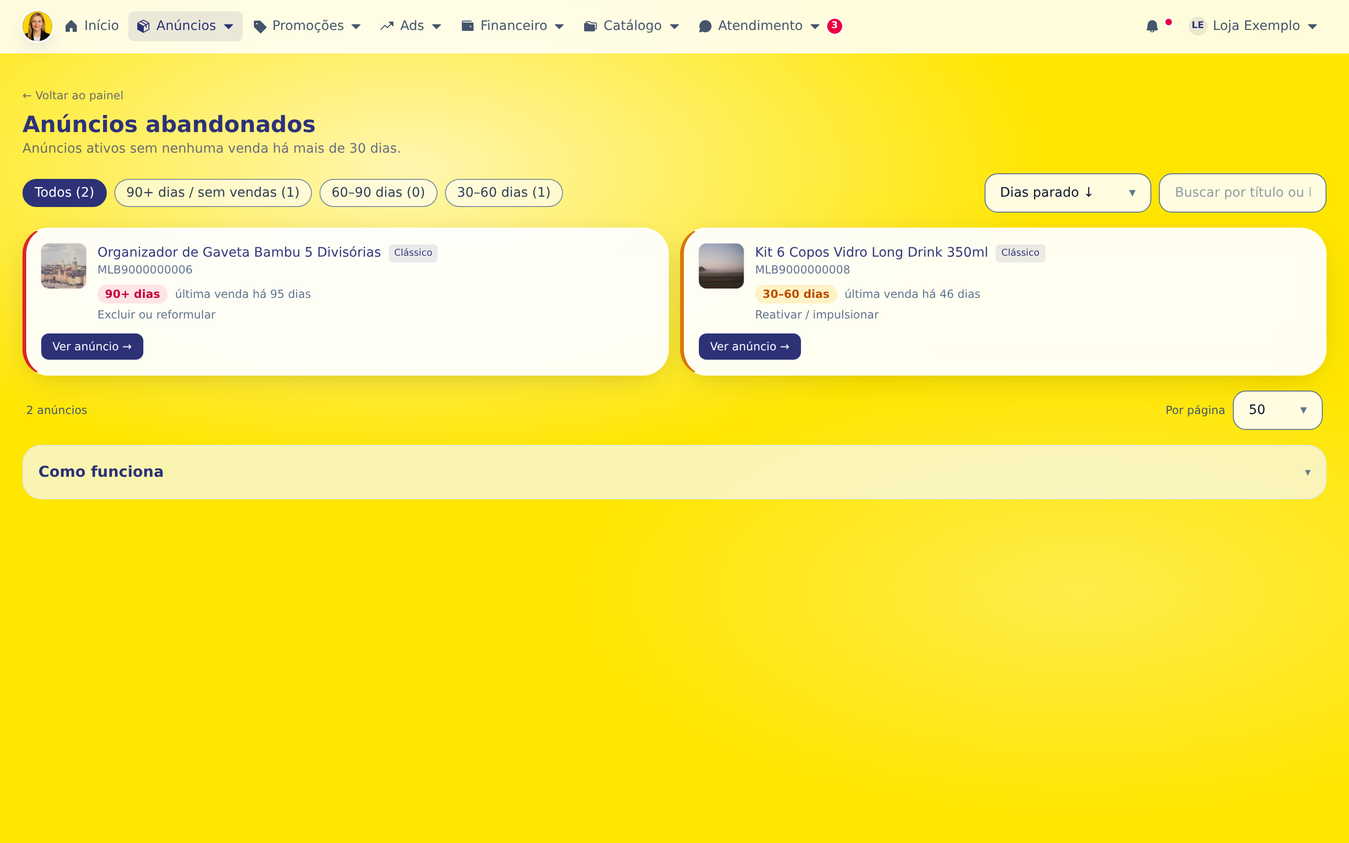Select the Todos (2) filter
Image resolution: width=1349 pixels, height=843 pixels.
click(x=64, y=193)
